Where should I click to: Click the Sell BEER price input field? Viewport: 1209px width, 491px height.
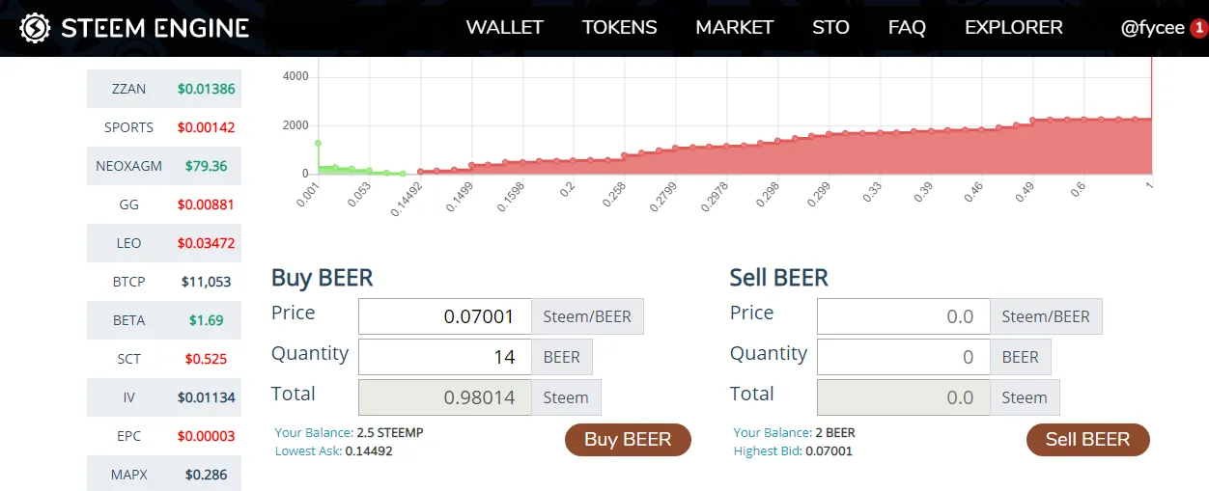coord(904,316)
